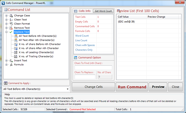Click the Command to Apply icon
The width and height of the screenshot is (186, 113).
point(6,83)
